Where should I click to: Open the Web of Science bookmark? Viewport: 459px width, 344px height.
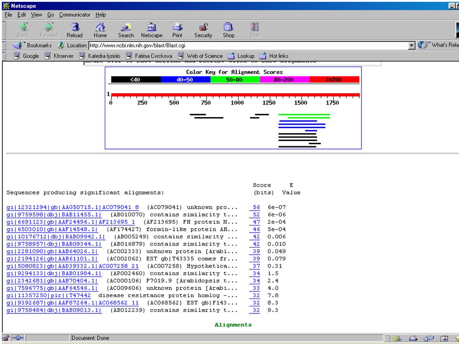tap(200, 55)
